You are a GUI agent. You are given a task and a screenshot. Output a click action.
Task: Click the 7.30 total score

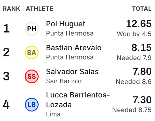click(x=142, y=100)
